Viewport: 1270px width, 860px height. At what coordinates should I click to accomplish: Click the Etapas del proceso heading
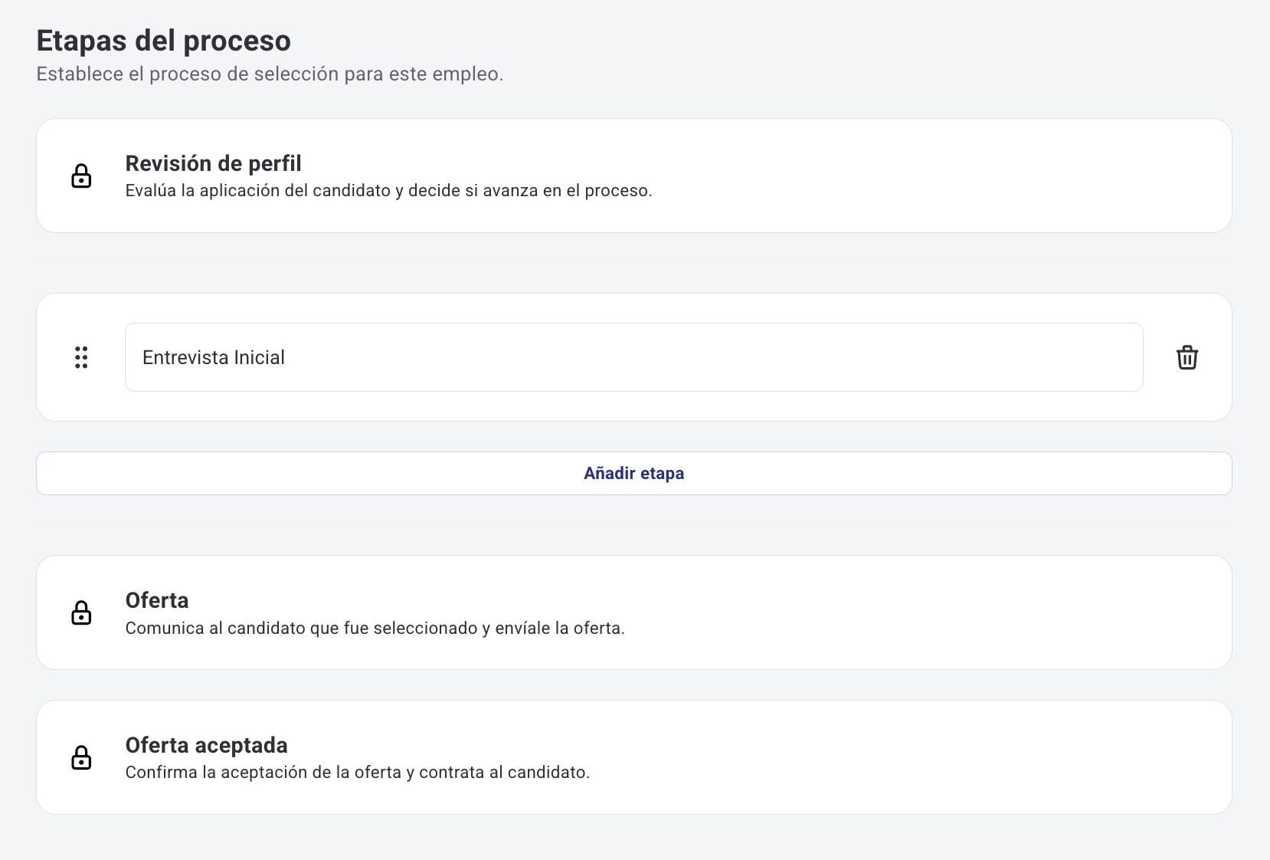pos(163,40)
